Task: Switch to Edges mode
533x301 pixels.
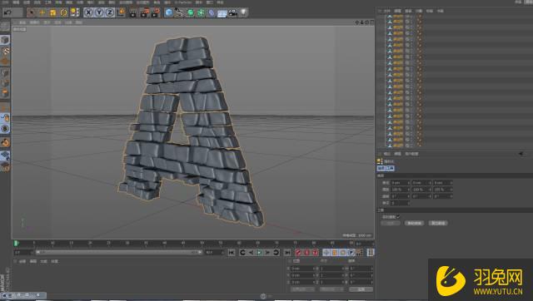Action: pyautogui.click(x=5, y=82)
